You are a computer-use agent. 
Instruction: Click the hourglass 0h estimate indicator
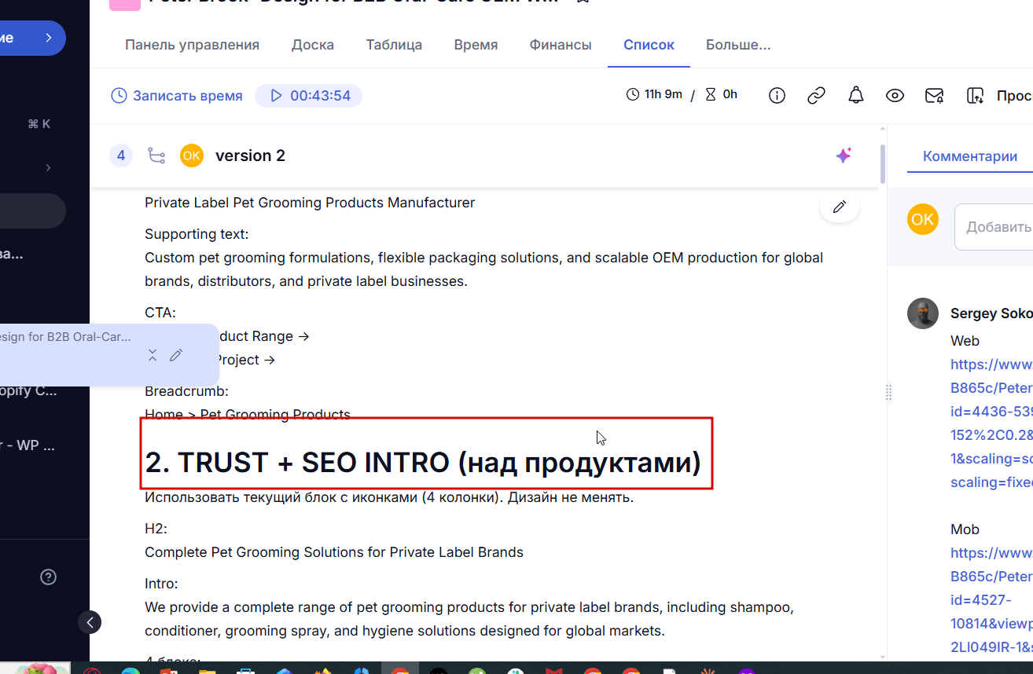pos(721,94)
